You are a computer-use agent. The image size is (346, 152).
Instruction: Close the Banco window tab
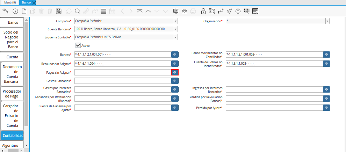click(x=34, y=3)
